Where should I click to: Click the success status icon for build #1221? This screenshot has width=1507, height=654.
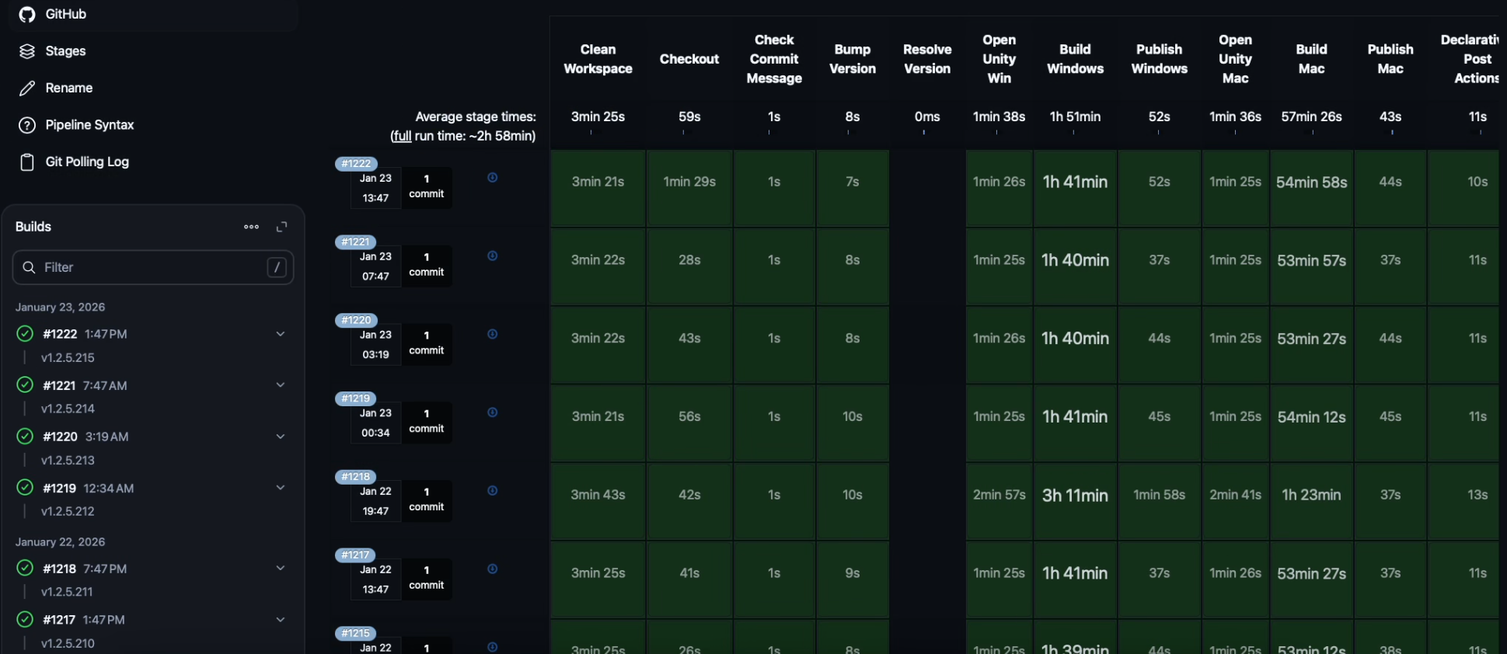(25, 385)
